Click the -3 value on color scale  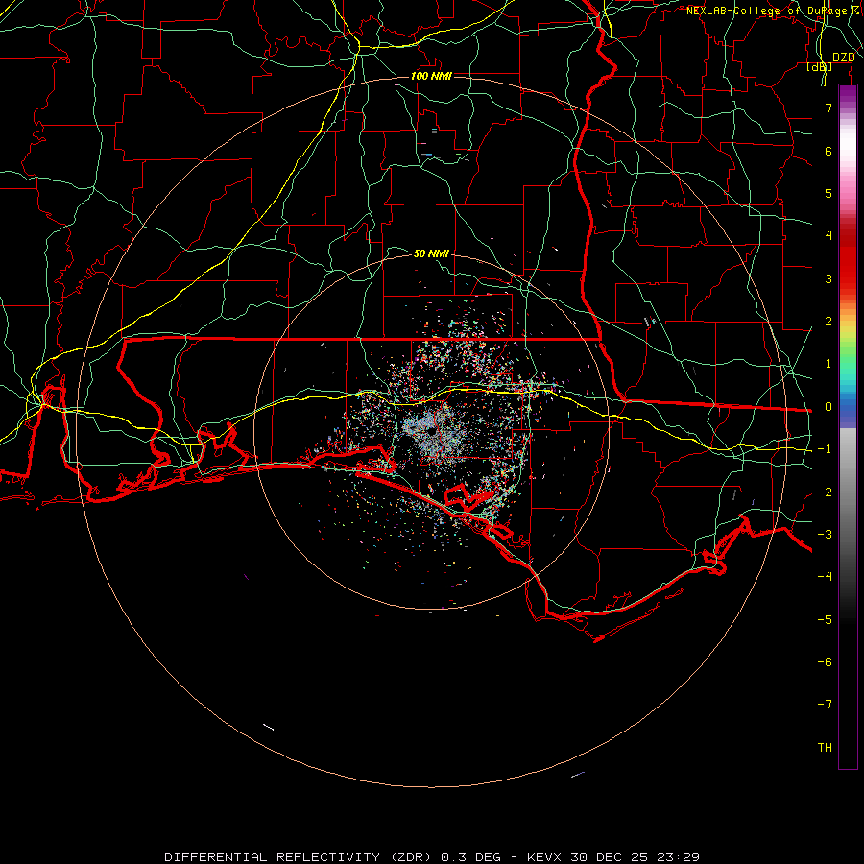pyautogui.click(x=825, y=534)
